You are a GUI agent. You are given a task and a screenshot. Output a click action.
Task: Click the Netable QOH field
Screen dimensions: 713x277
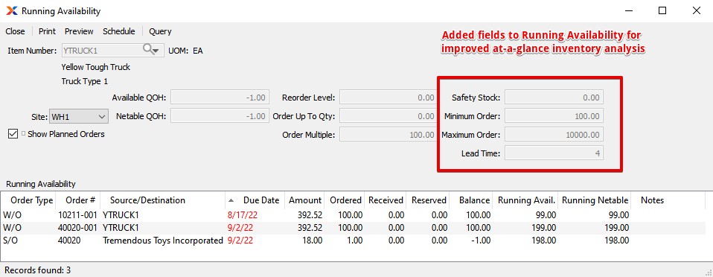pyautogui.click(x=220, y=116)
